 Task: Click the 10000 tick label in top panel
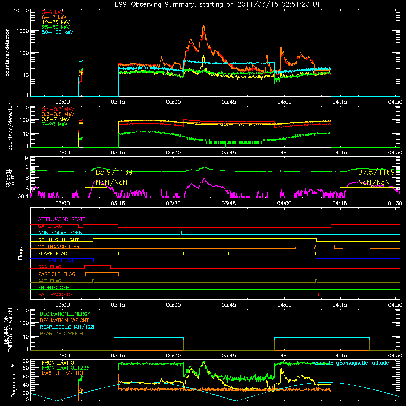point(21,10)
